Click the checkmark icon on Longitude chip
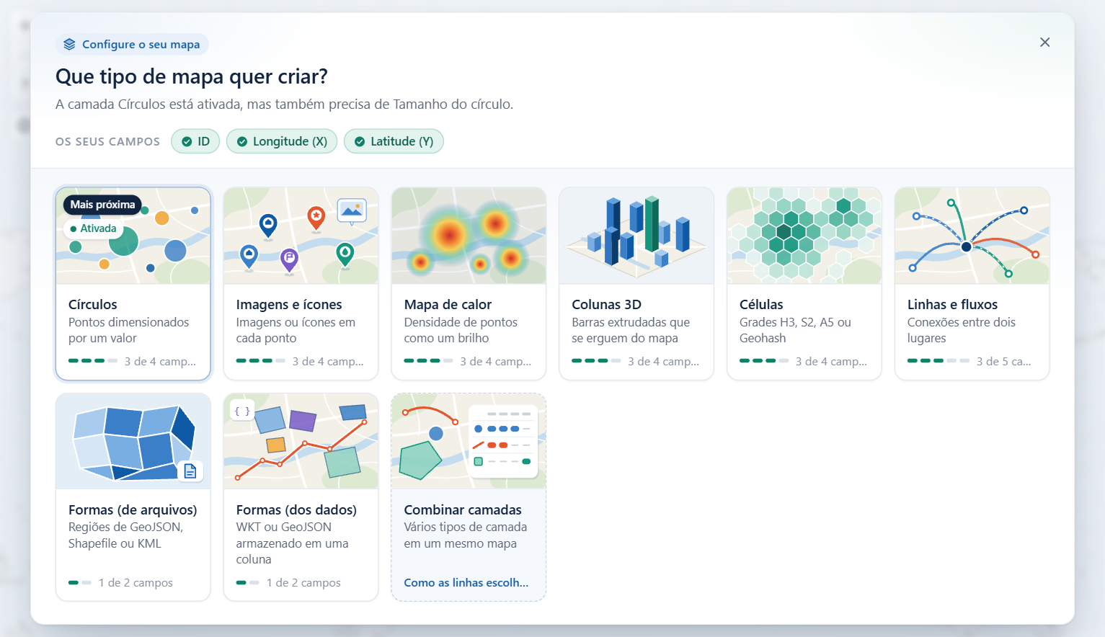The image size is (1105, 637). (x=242, y=142)
